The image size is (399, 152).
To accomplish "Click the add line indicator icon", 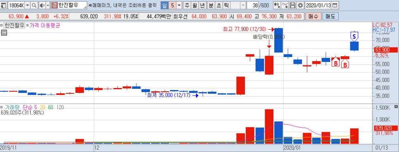I will pyautogui.click(x=285, y=5).
